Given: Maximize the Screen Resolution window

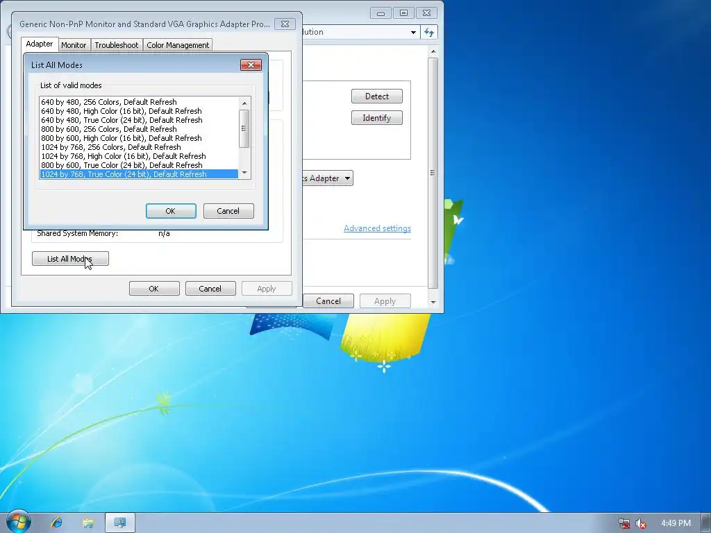Looking at the screenshot, I should 403,13.
